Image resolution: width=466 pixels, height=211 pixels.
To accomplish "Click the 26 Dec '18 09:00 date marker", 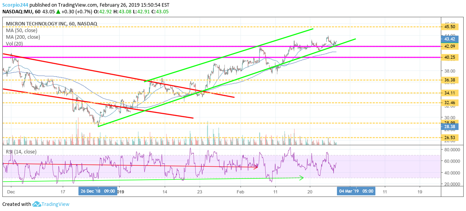I will pos(98,191).
